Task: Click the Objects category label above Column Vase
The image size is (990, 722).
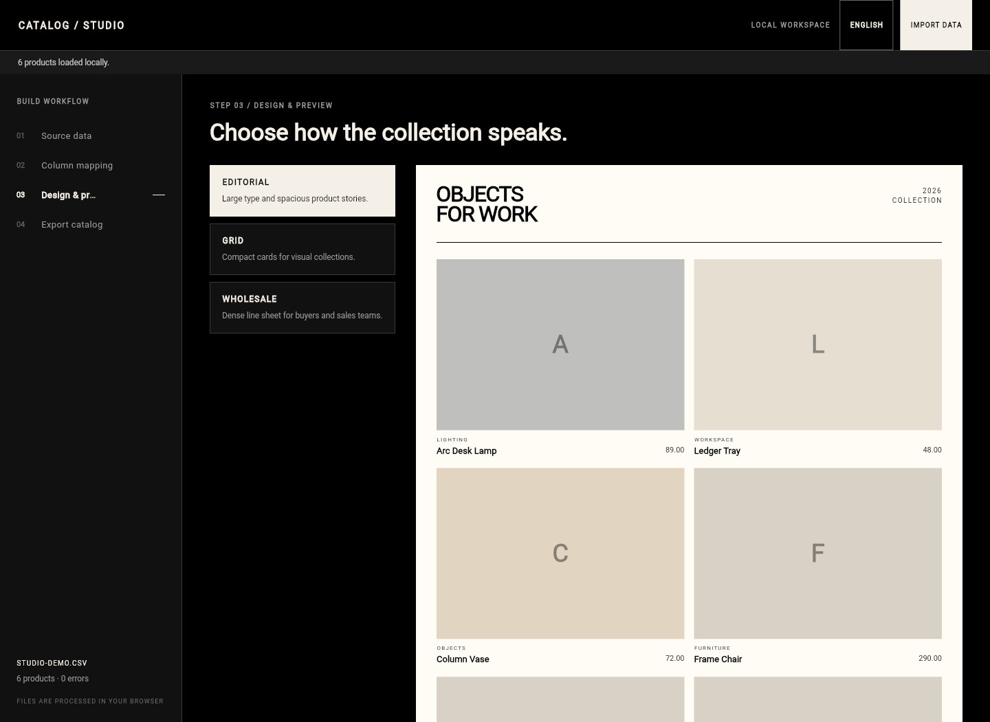Action: point(452,648)
